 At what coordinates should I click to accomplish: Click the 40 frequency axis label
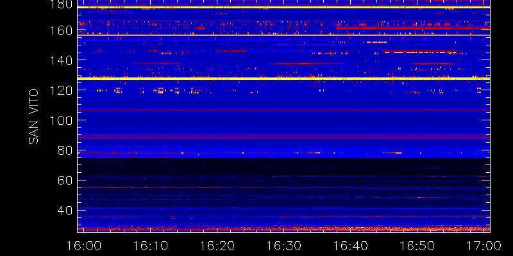pos(65,211)
